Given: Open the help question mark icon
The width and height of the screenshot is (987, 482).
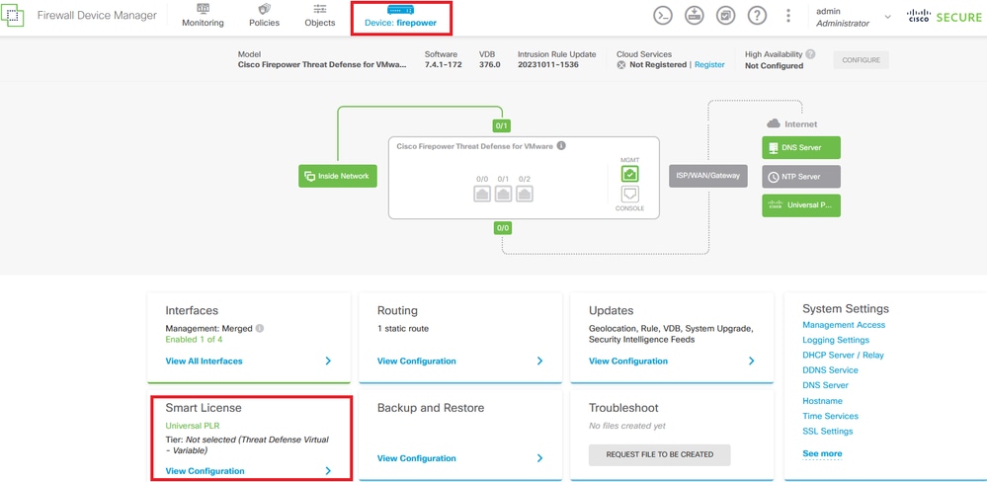Looking at the screenshot, I should click(x=757, y=16).
